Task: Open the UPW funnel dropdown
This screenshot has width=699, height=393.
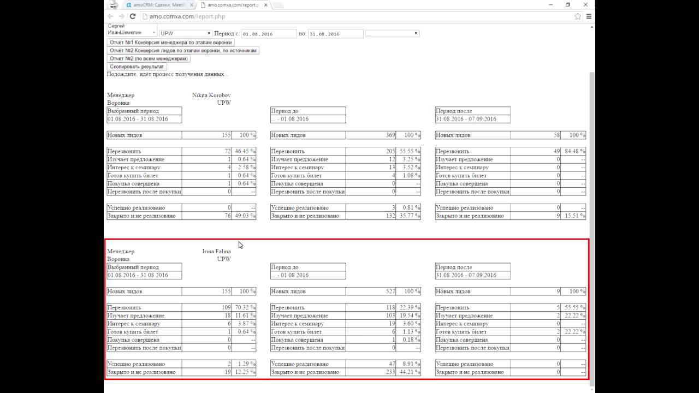Action: click(x=186, y=33)
